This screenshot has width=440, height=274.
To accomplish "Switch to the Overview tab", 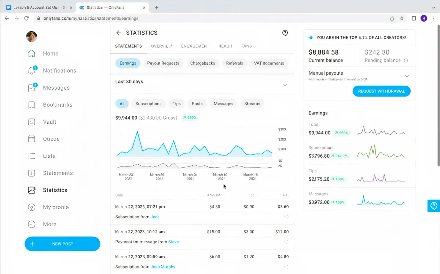I will coord(161,46).
